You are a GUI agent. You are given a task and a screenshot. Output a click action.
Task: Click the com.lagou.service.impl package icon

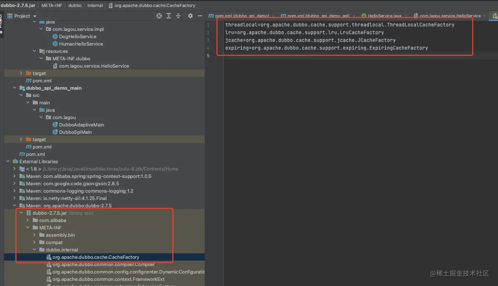coord(49,29)
